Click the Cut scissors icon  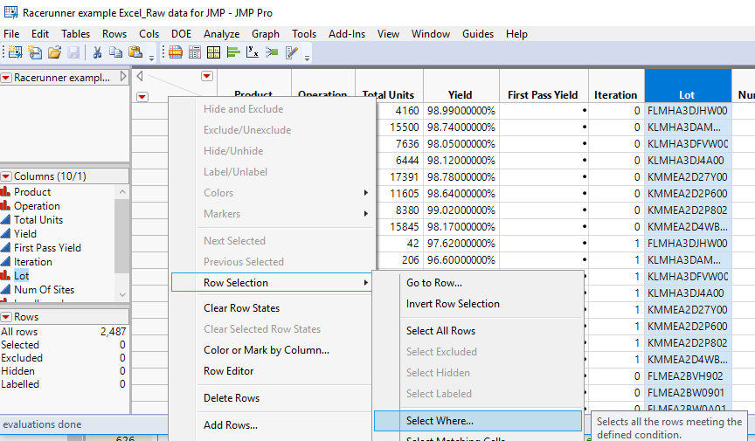[97, 52]
